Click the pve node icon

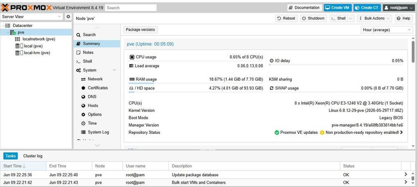point(13,32)
